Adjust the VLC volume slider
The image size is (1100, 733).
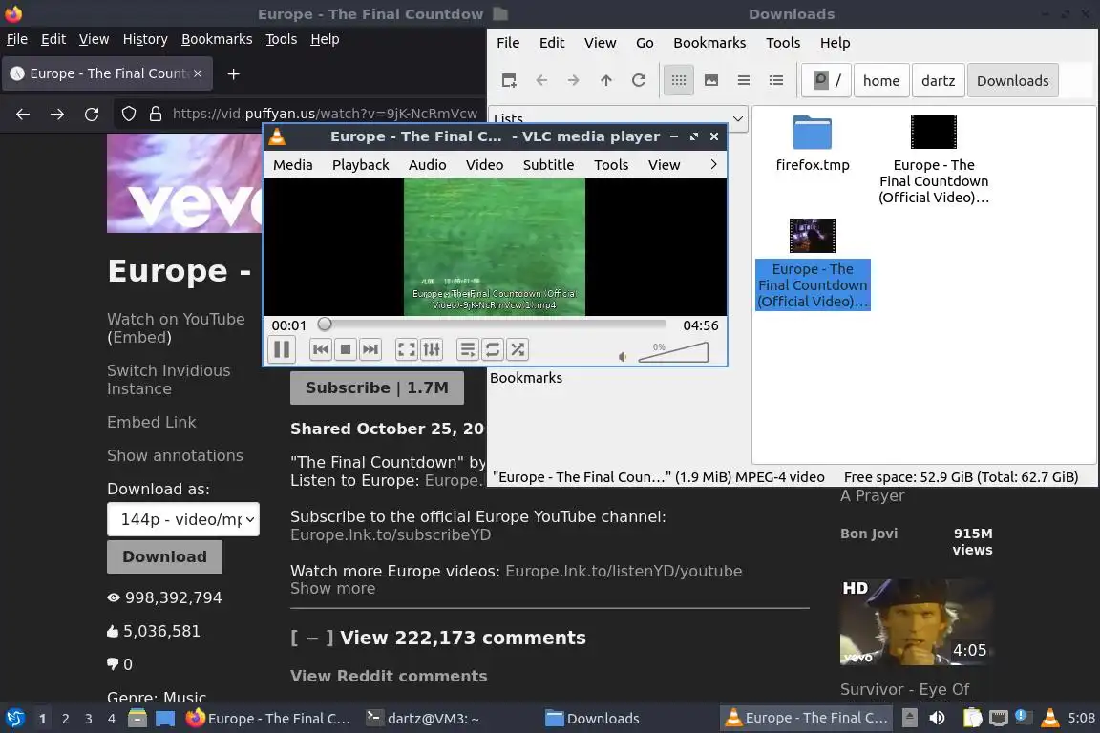(x=673, y=352)
